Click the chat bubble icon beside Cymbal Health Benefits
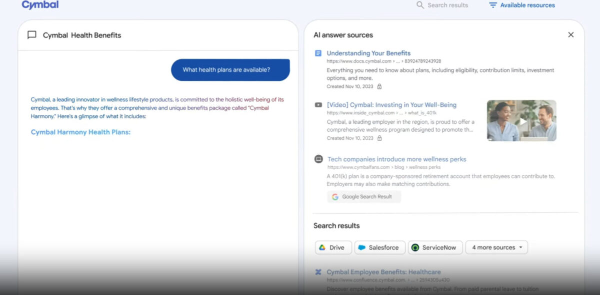This screenshot has width=600, height=295. [31, 35]
